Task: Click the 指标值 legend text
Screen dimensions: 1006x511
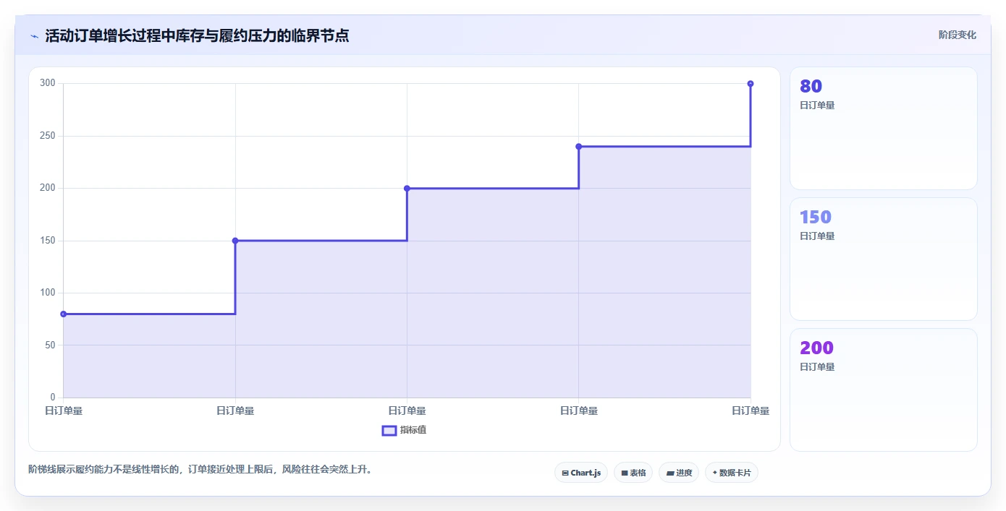Action: (413, 430)
